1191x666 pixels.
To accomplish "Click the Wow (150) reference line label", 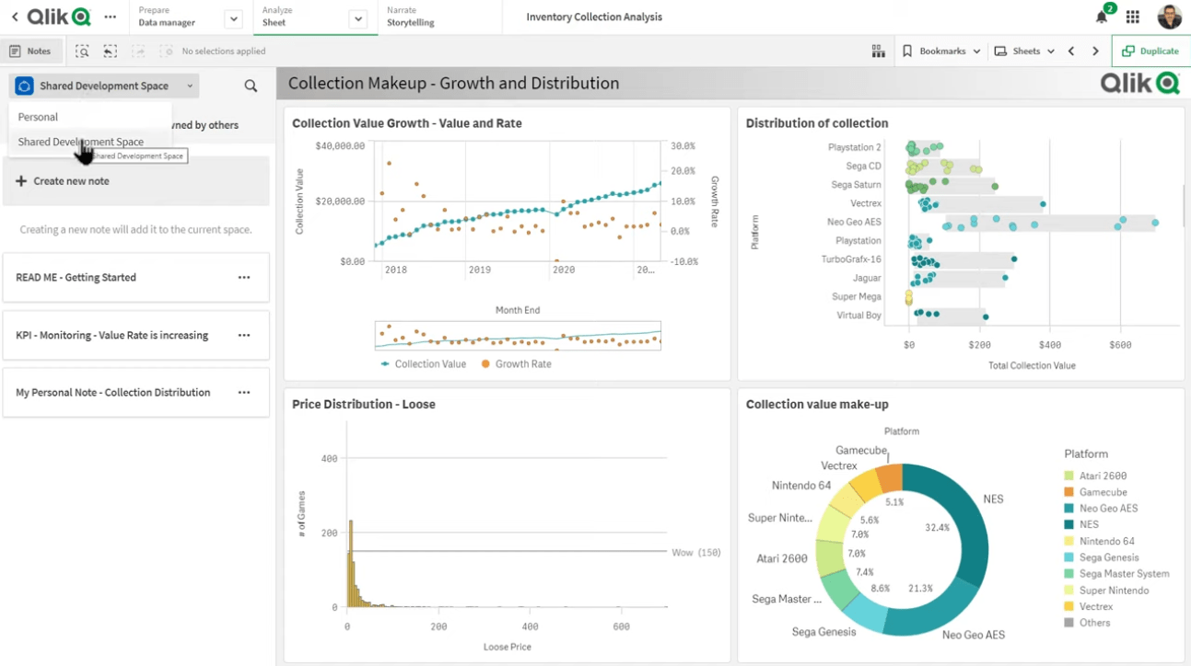I will click(695, 552).
